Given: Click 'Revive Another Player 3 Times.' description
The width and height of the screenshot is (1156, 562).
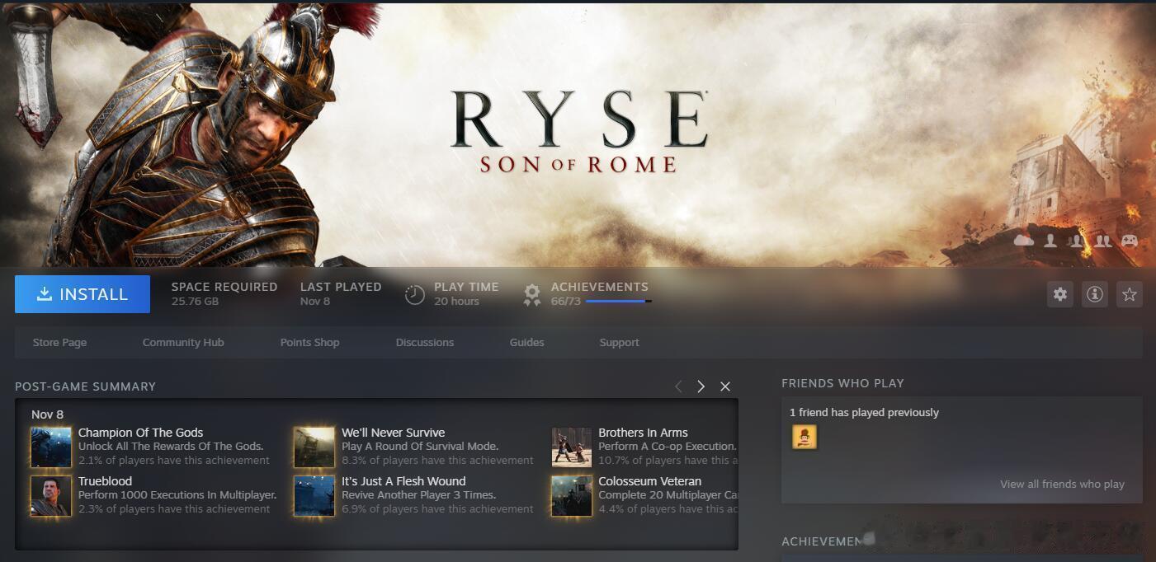Looking at the screenshot, I should [x=418, y=495].
